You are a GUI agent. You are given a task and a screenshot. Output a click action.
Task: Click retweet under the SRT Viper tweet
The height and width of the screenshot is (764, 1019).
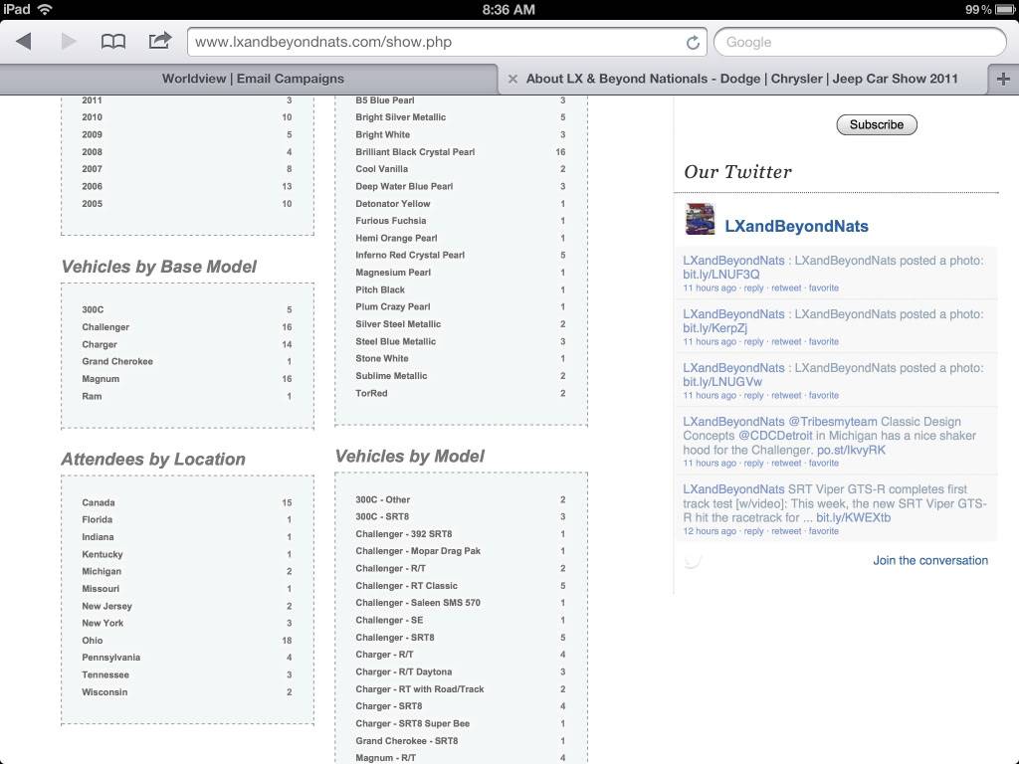(786, 531)
